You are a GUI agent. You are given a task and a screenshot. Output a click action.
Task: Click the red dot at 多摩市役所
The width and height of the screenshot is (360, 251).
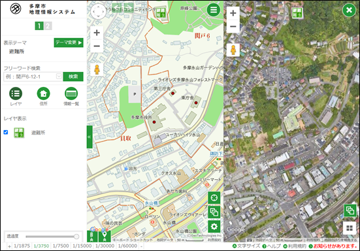click(x=154, y=122)
